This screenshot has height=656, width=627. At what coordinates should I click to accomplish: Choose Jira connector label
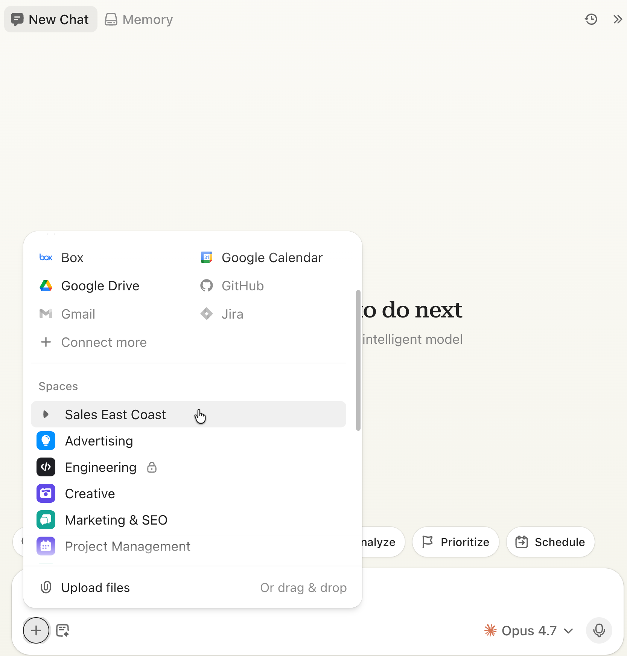tap(232, 314)
